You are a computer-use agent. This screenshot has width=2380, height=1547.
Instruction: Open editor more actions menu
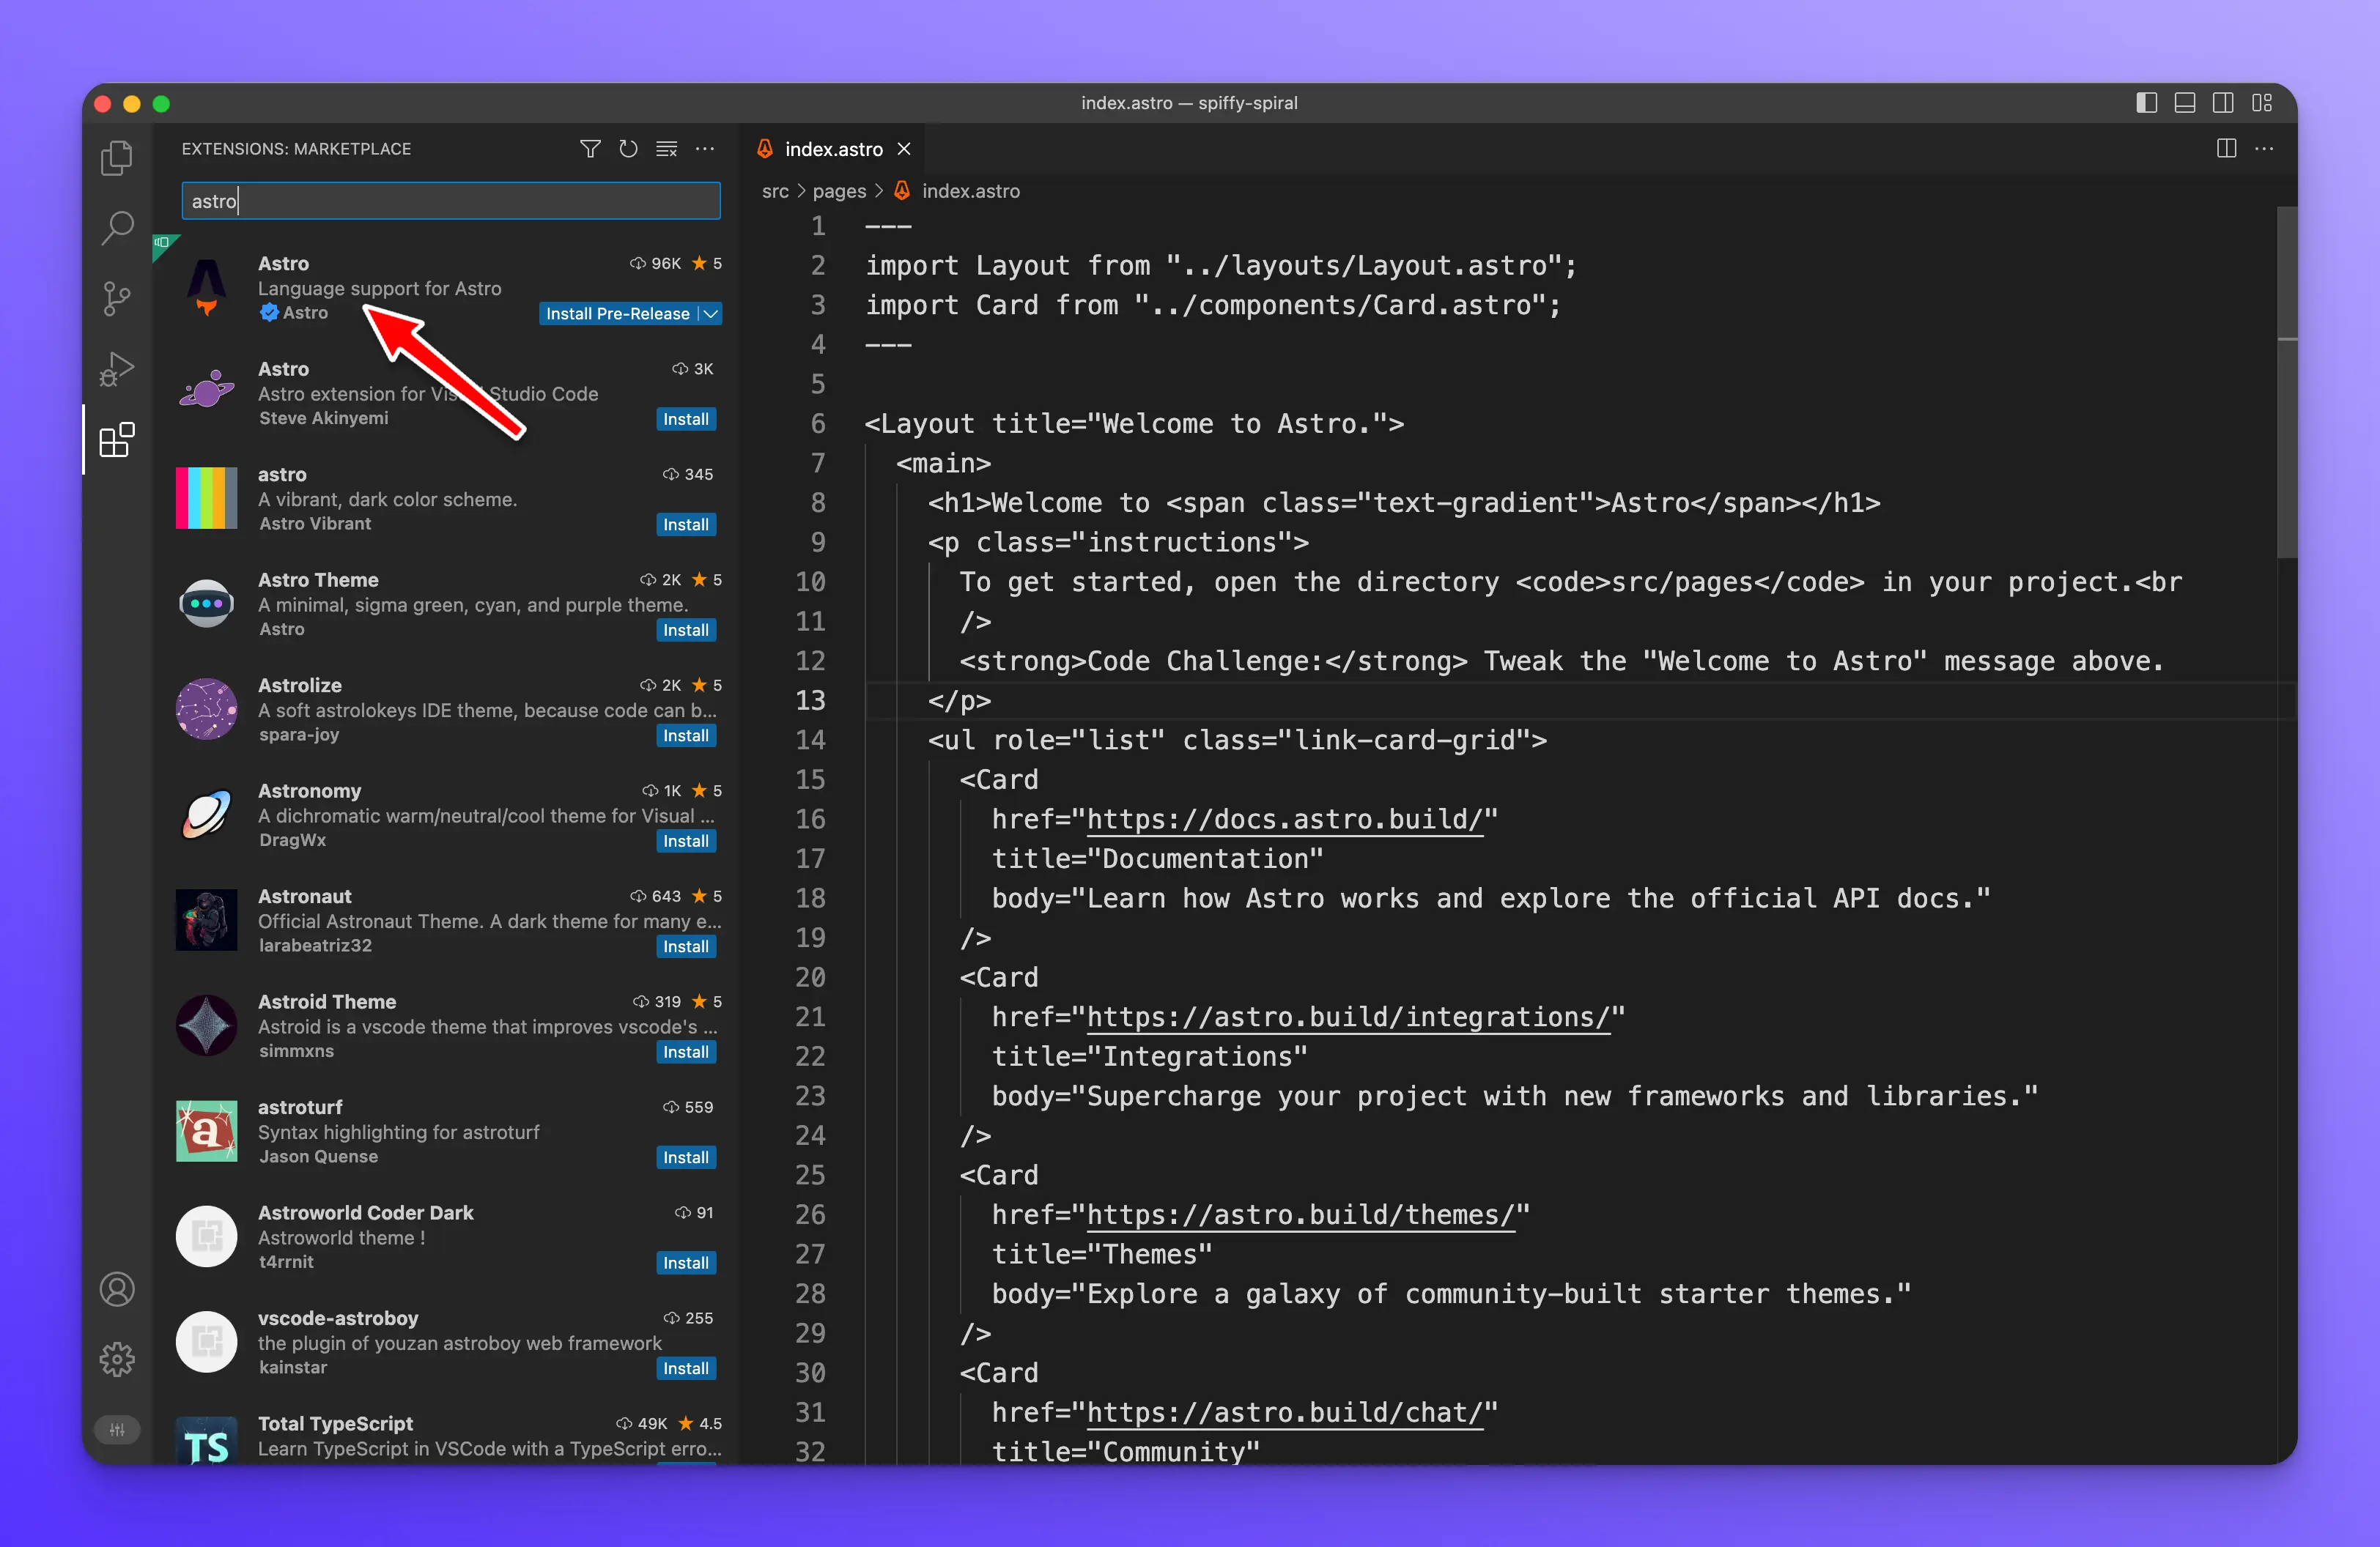click(x=2264, y=149)
